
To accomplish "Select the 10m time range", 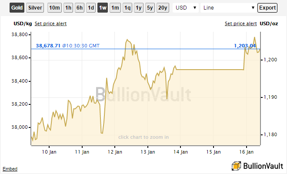I will 54,8.
